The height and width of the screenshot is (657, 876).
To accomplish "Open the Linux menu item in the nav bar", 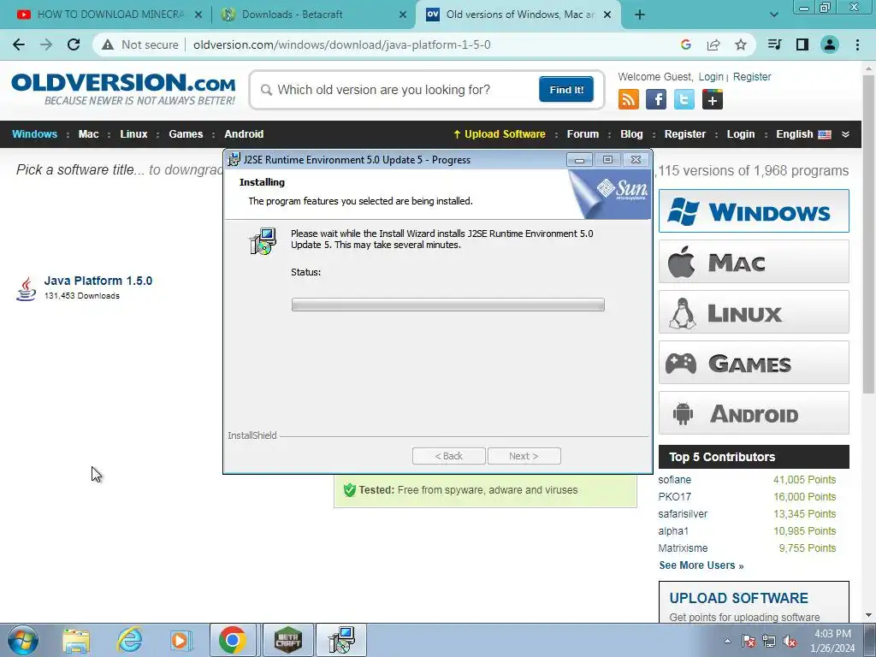I will click(x=133, y=134).
